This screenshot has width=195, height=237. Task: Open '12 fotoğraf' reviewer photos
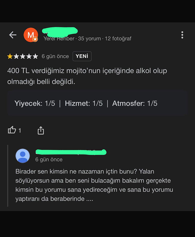pos(118,38)
